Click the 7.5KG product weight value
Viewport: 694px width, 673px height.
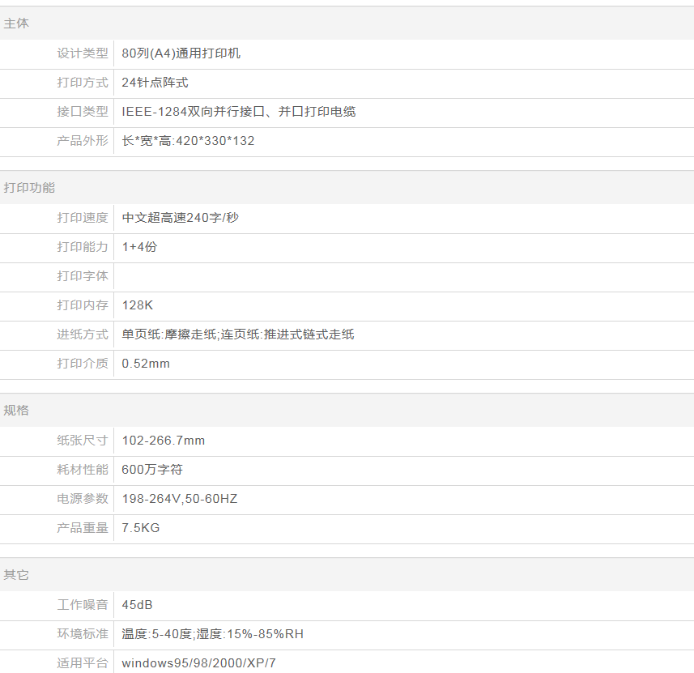tap(140, 528)
